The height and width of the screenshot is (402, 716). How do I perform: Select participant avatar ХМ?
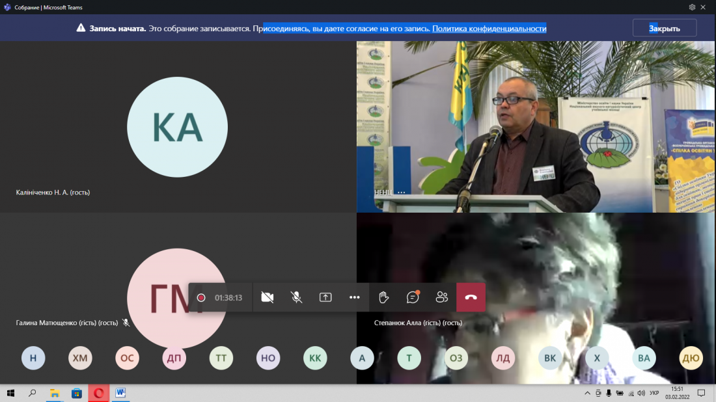(80, 358)
